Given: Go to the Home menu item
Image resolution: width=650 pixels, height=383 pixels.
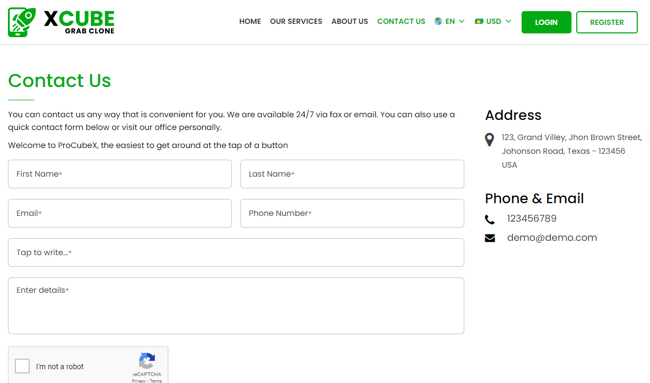Looking at the screenshot, I should (x=250, y=21).
